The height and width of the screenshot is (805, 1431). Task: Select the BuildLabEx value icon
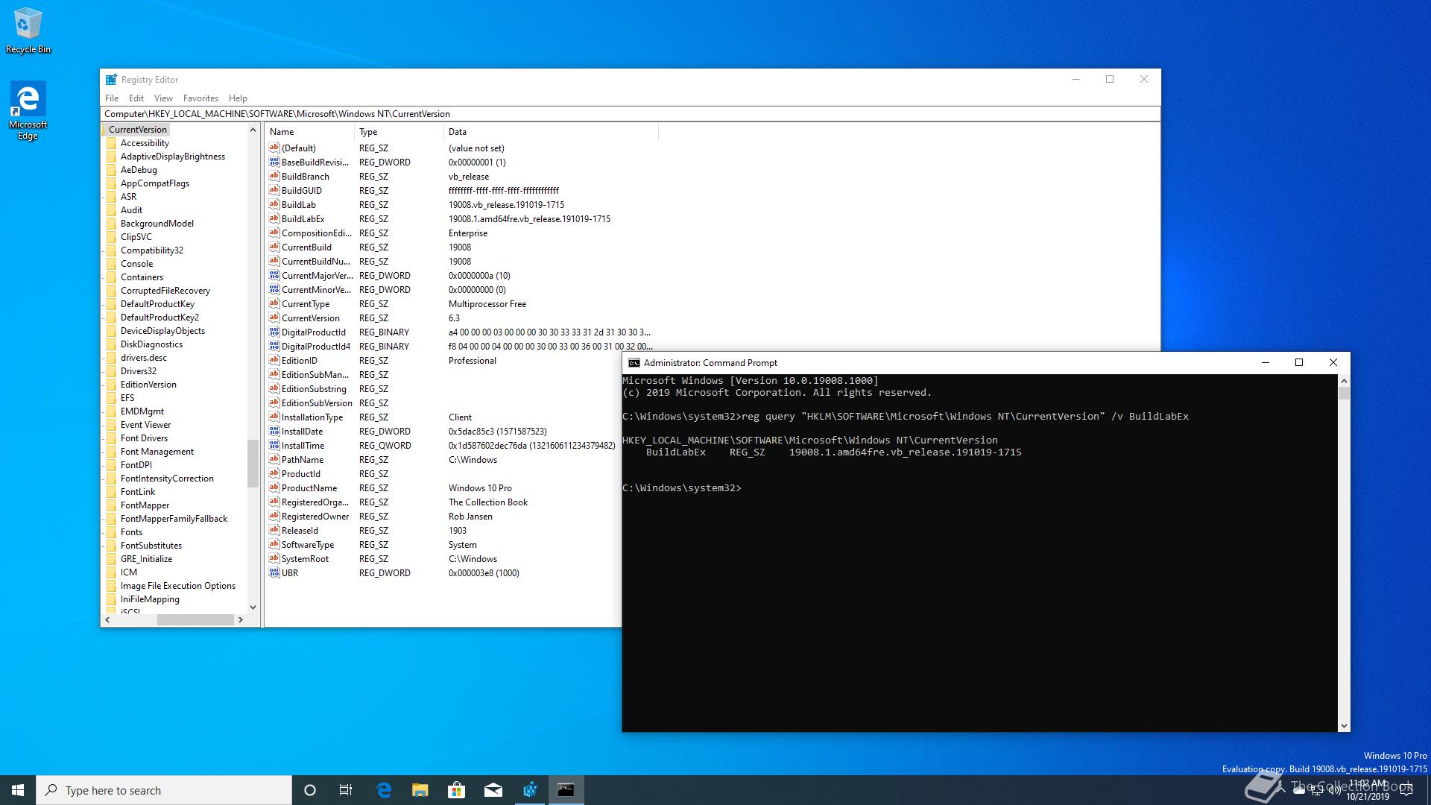coord(274,218)
